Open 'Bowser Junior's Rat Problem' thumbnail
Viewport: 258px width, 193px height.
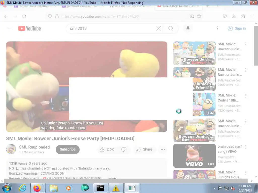194,130
